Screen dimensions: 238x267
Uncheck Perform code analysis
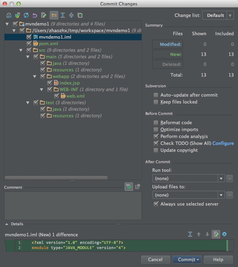point(156,136)
